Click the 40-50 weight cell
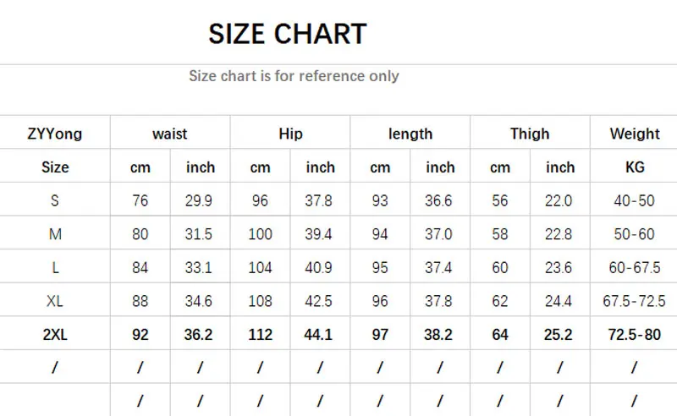Screen dimensions: 677x416 (635, 200)
